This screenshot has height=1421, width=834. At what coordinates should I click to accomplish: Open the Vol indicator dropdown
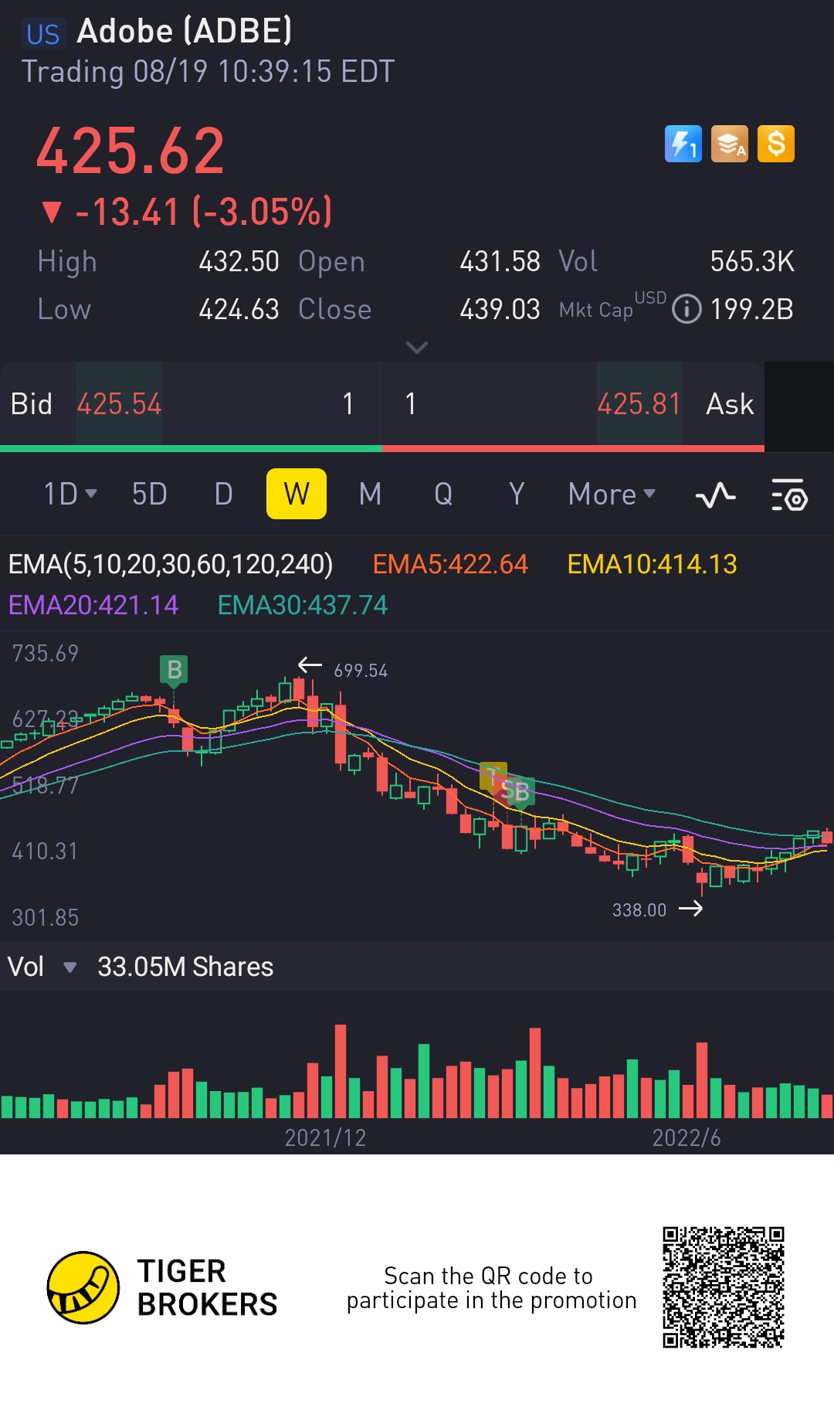42,967
